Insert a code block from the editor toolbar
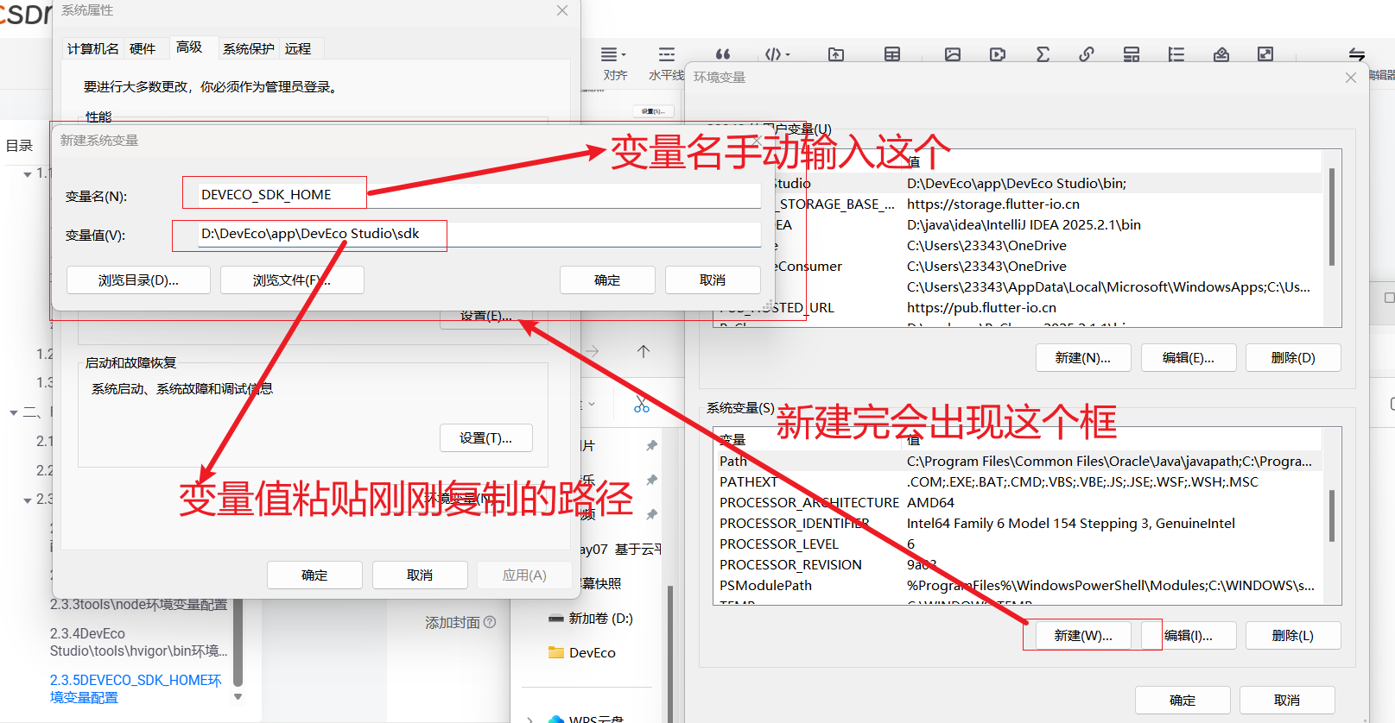Image resolution: width=1395 pixels, height=723 pixels. pyautogui.click(x=773, y=54)
